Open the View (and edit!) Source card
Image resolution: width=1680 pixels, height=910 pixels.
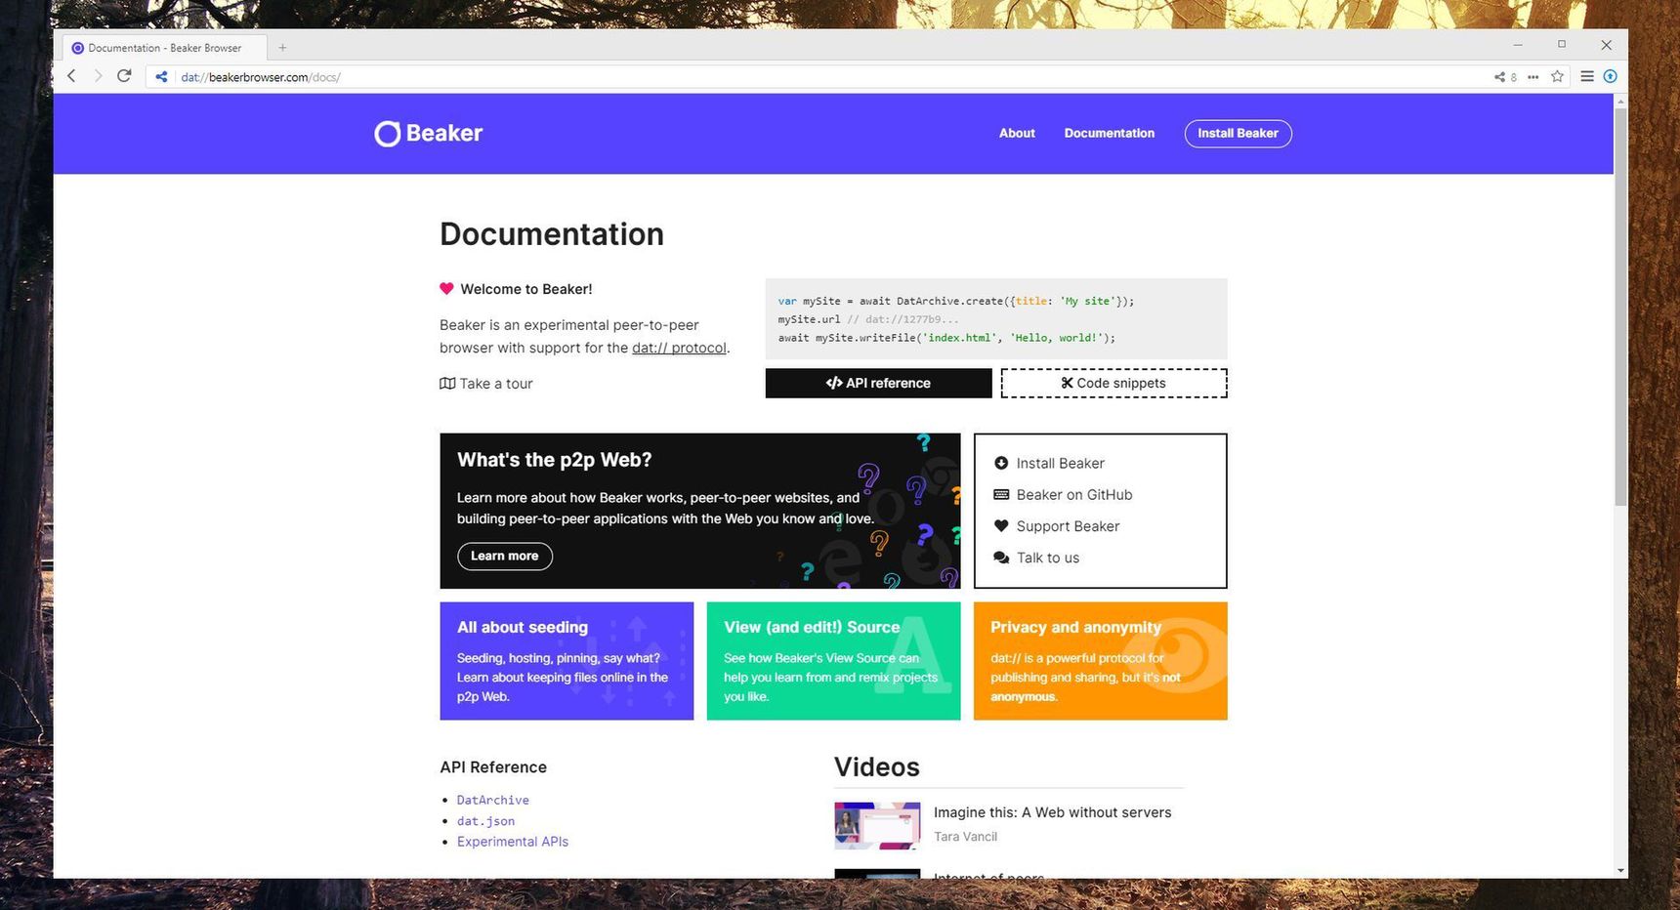pyautogui.click(x=833, y=661)
